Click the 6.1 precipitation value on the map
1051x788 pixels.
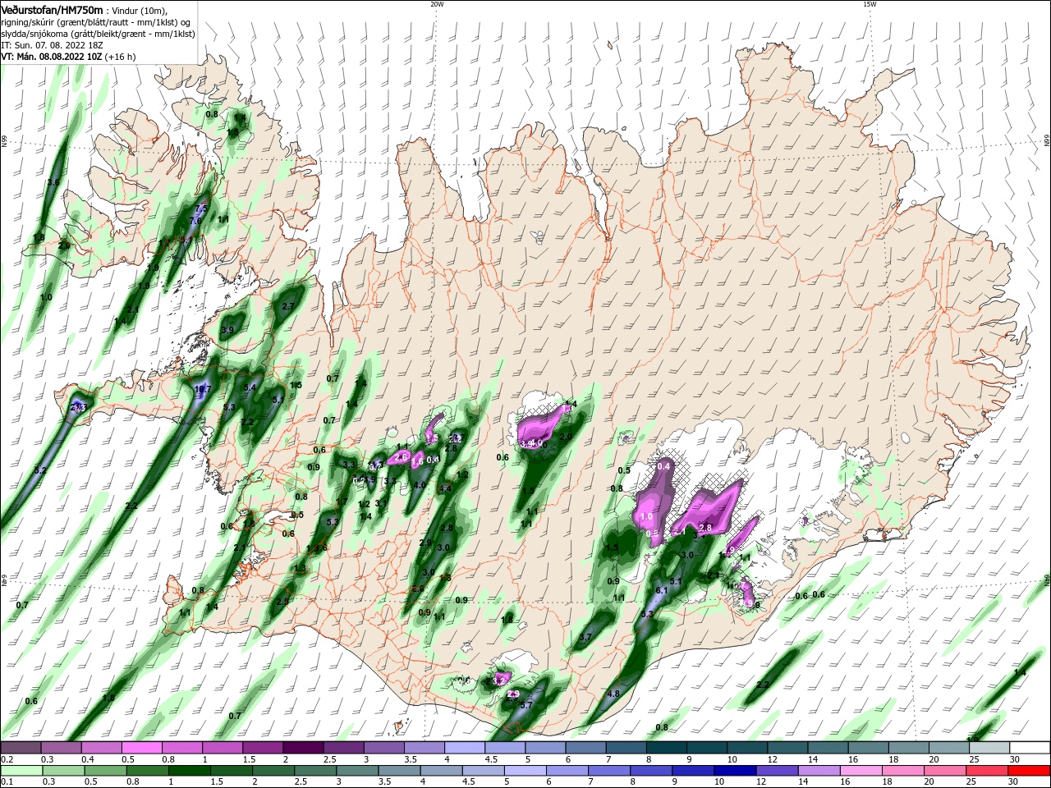pyautogui.click(x=662, y=591)
